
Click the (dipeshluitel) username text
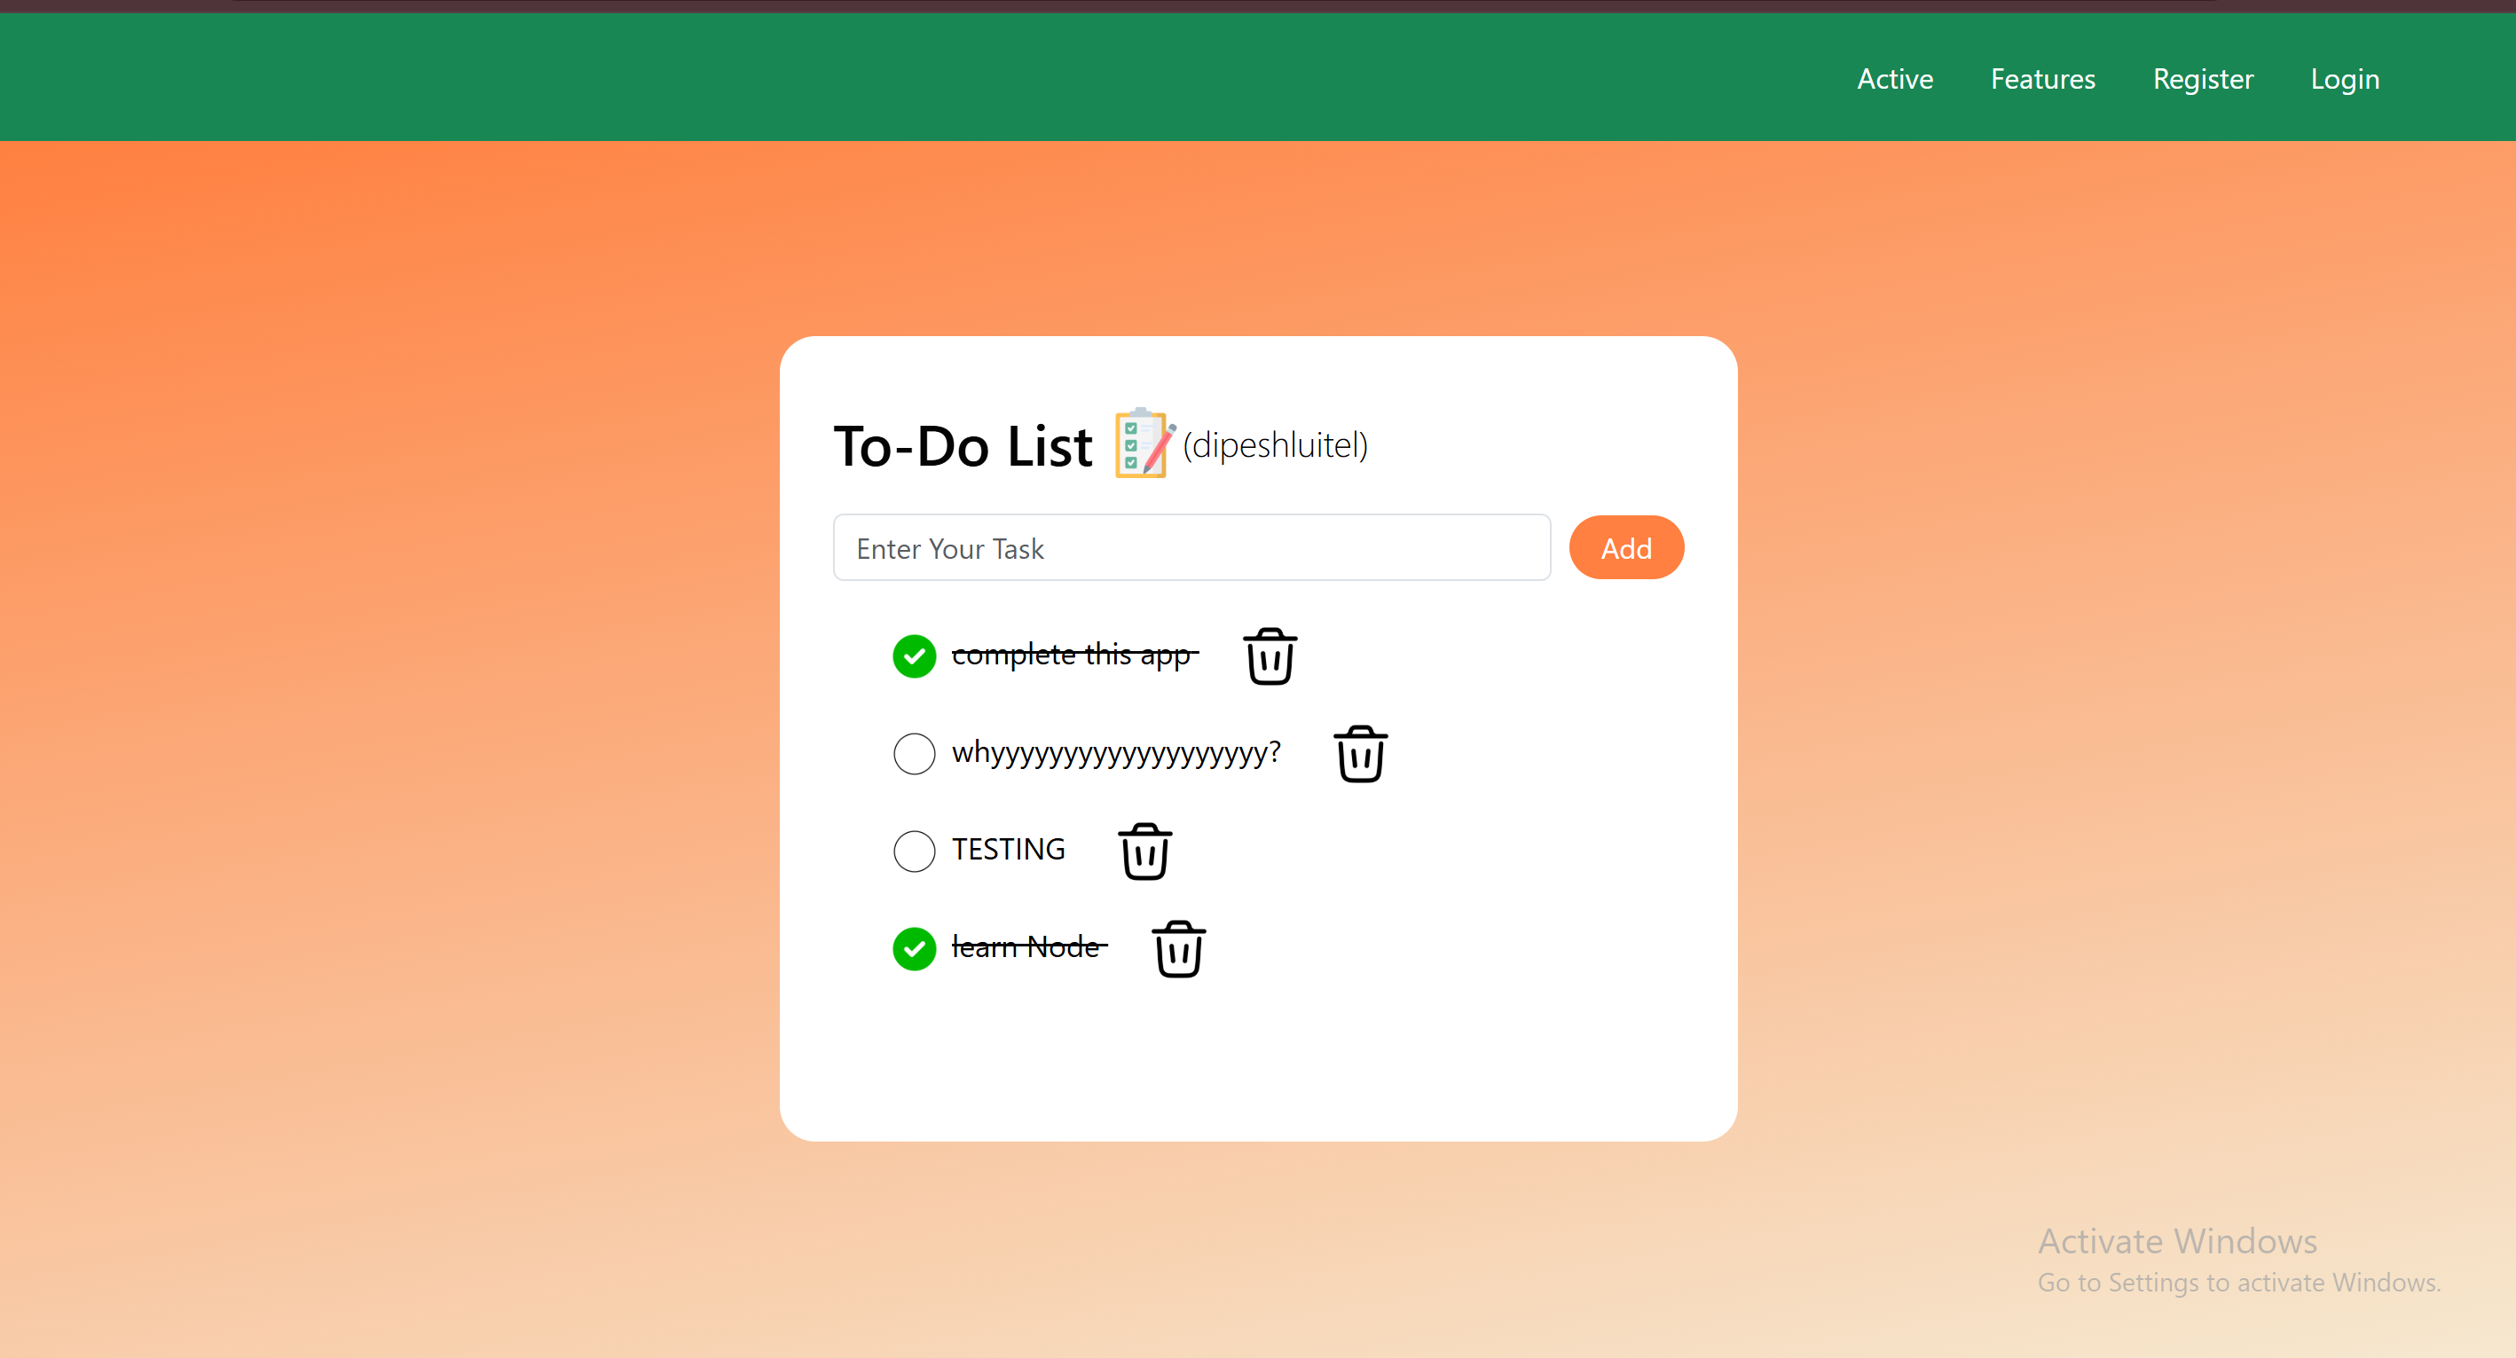coord(1275,445)
